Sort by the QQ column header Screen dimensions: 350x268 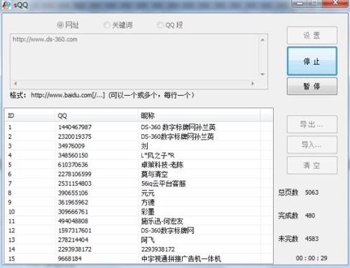97,116
